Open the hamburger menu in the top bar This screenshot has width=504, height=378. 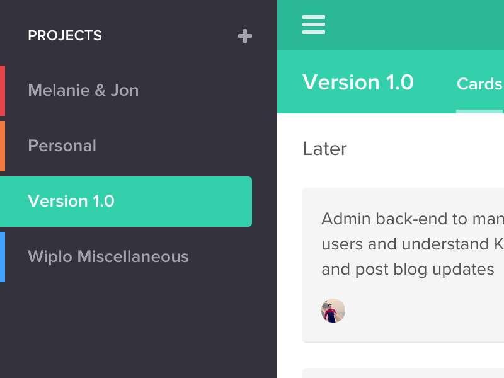314,25
